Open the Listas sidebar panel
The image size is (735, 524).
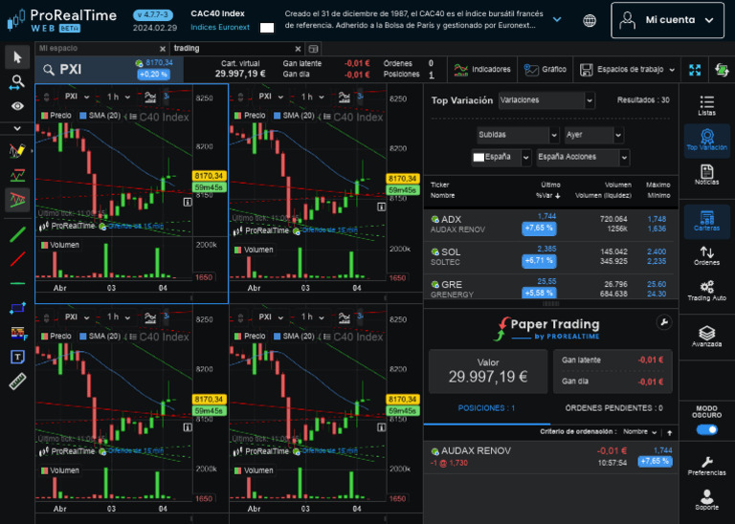706,105
